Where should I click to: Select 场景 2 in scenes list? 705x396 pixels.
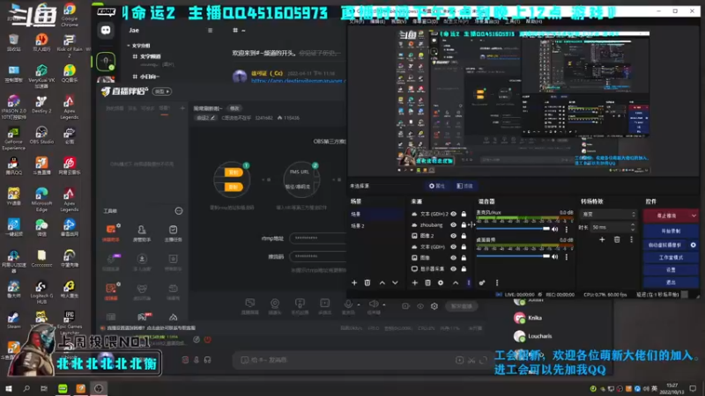tap(376, 226)
